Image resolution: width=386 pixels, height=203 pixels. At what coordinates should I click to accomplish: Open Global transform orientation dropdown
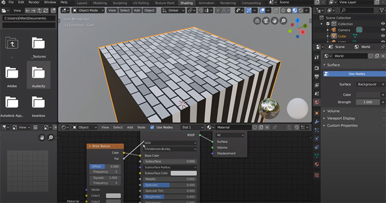(x=173, y=10)
